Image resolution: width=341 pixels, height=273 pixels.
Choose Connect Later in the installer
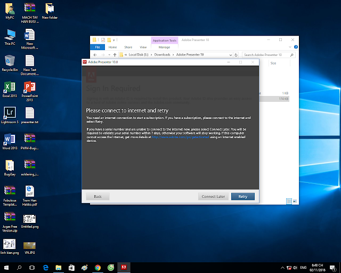click(x=213, y=196)
